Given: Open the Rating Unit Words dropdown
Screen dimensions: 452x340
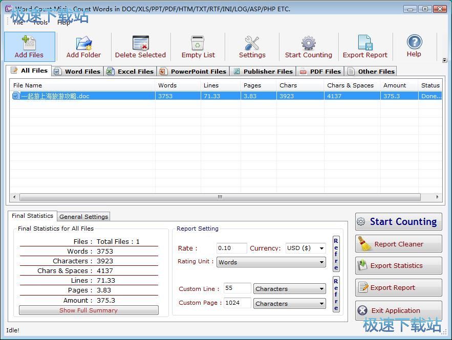Looking at the screenshot, I should coord(321,262).
